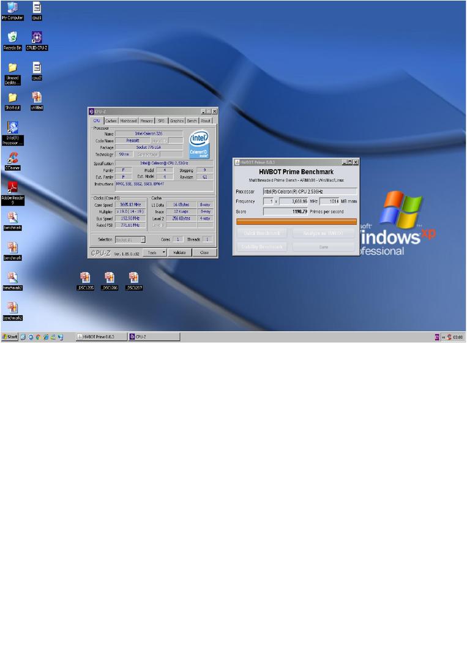Select the CPU tab in CPU-Z
This screenshot has height=661, width=467.
coord(97,120)
